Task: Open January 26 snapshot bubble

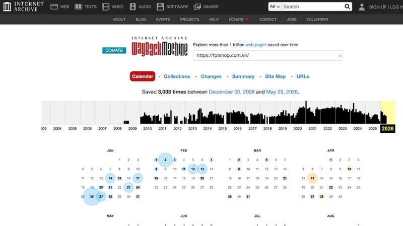Action: pos(92,196)
